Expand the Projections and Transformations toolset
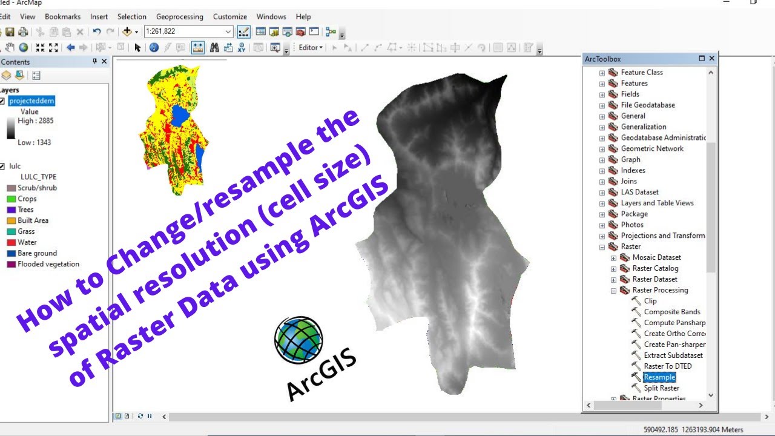This screenshot has height=436, width=775. [602, 236]
